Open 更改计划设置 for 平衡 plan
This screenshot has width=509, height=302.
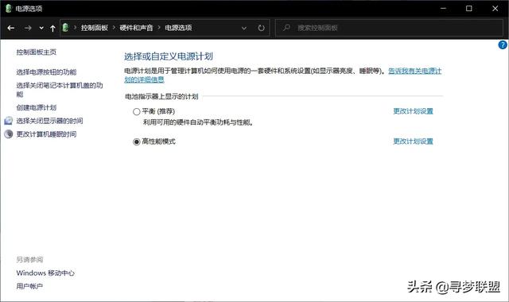[x=414, y=111]
